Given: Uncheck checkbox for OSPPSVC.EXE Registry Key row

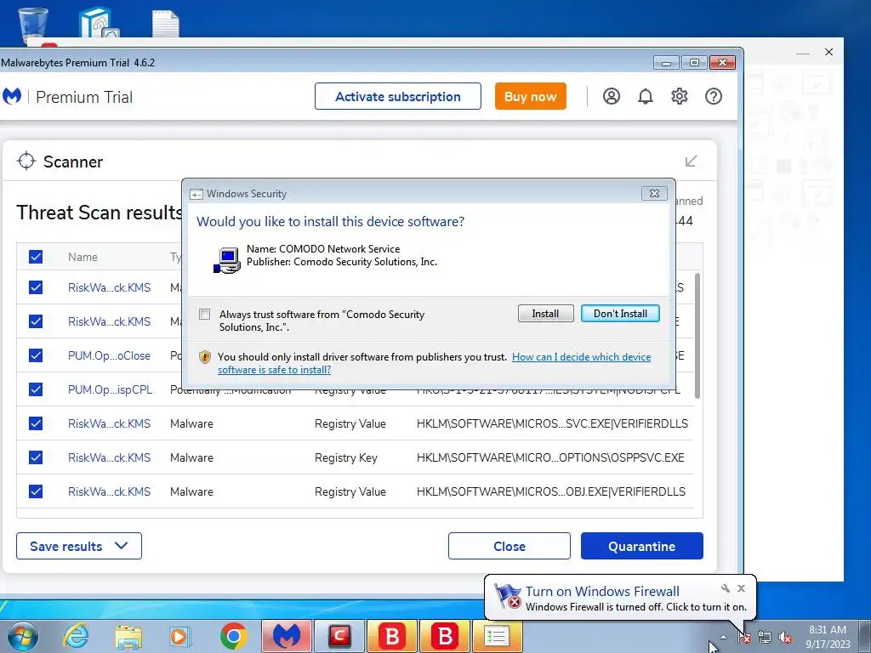Looking at the screenshot, I should click(36, 457).
